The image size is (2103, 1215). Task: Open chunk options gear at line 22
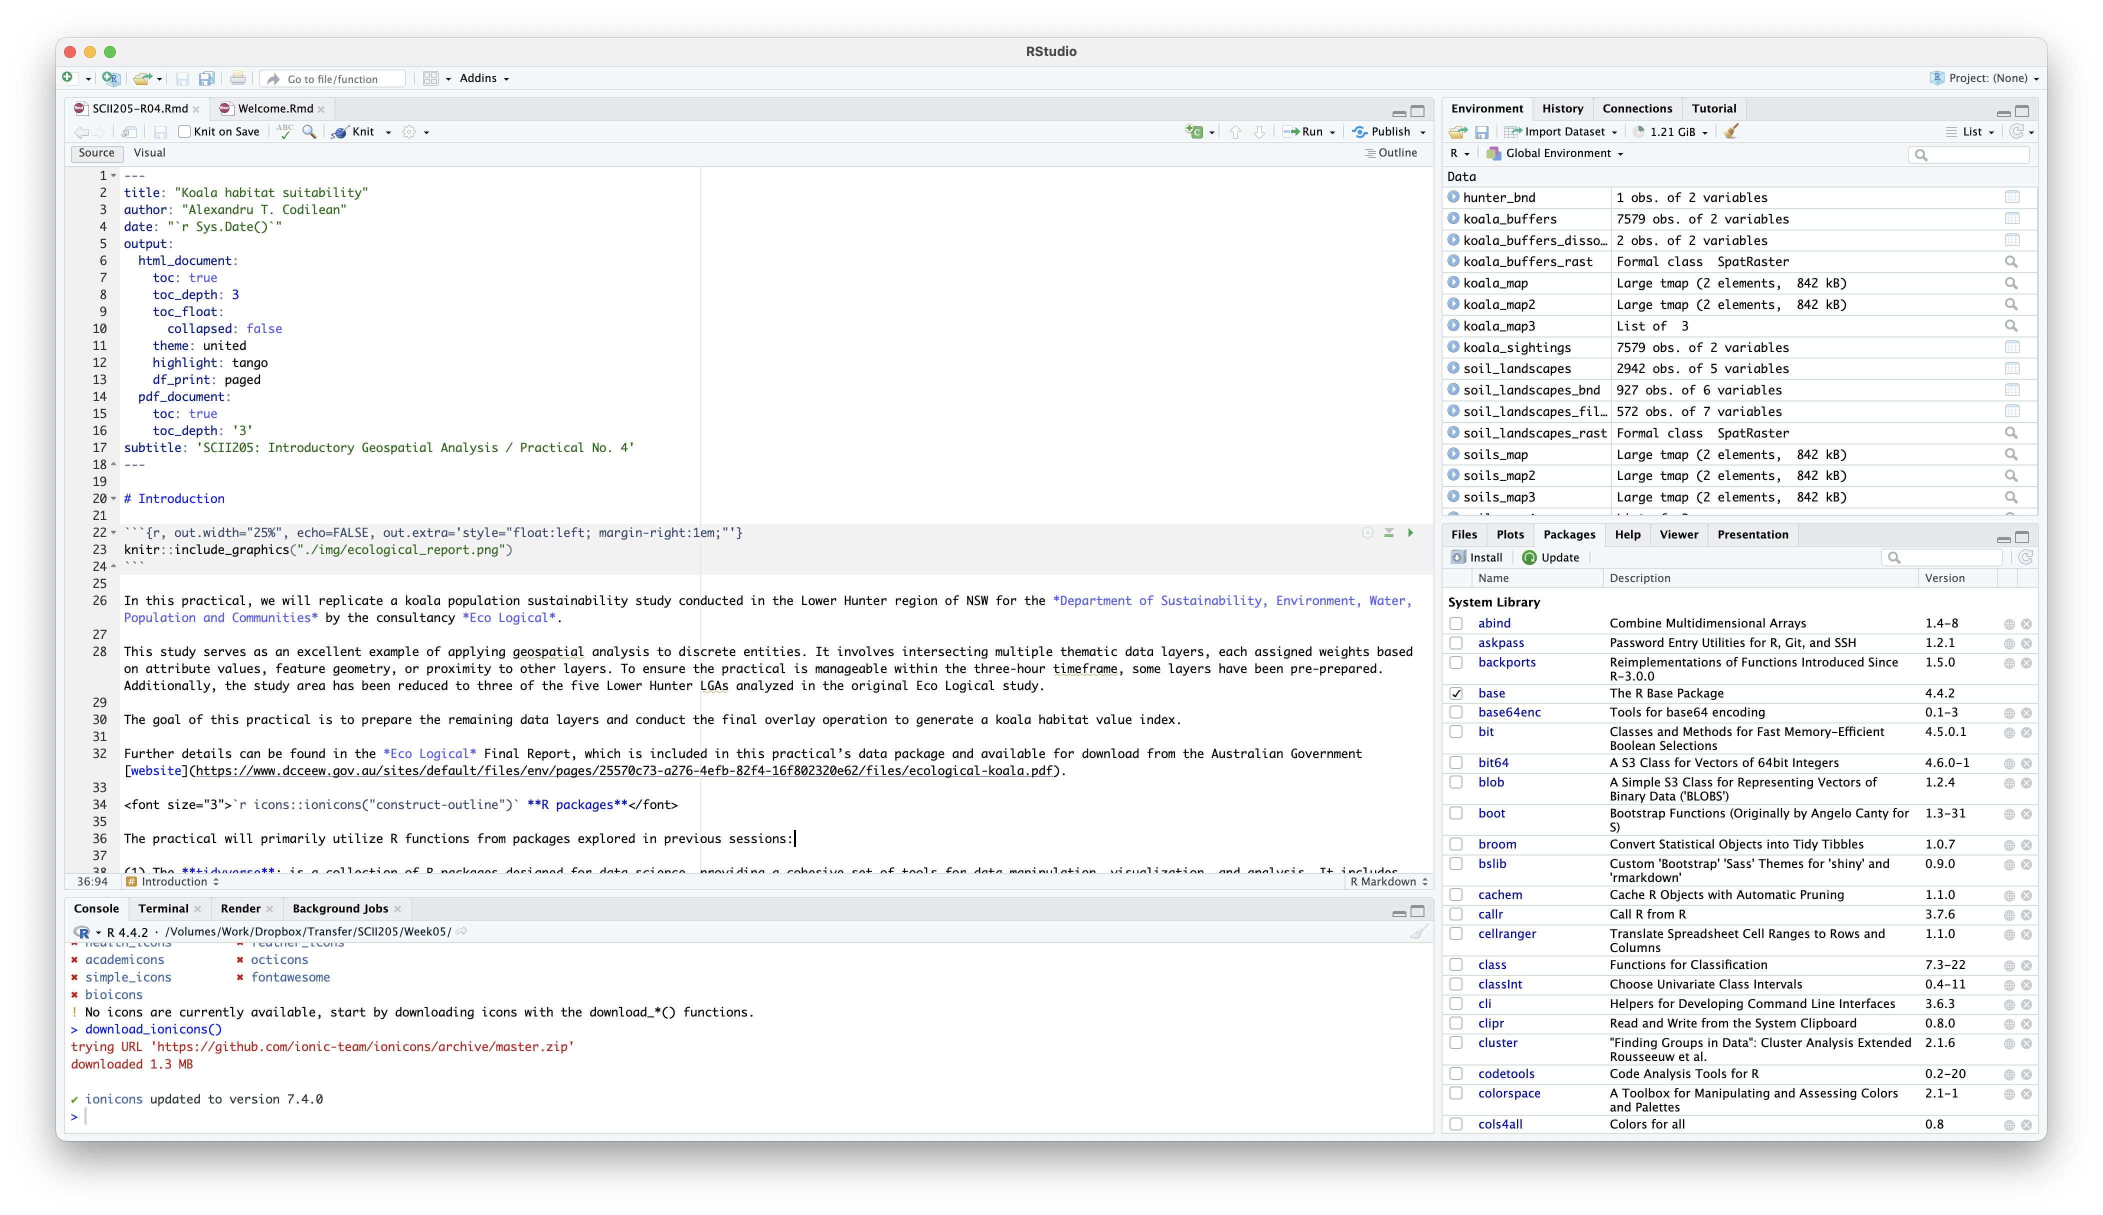[1367, 532]
